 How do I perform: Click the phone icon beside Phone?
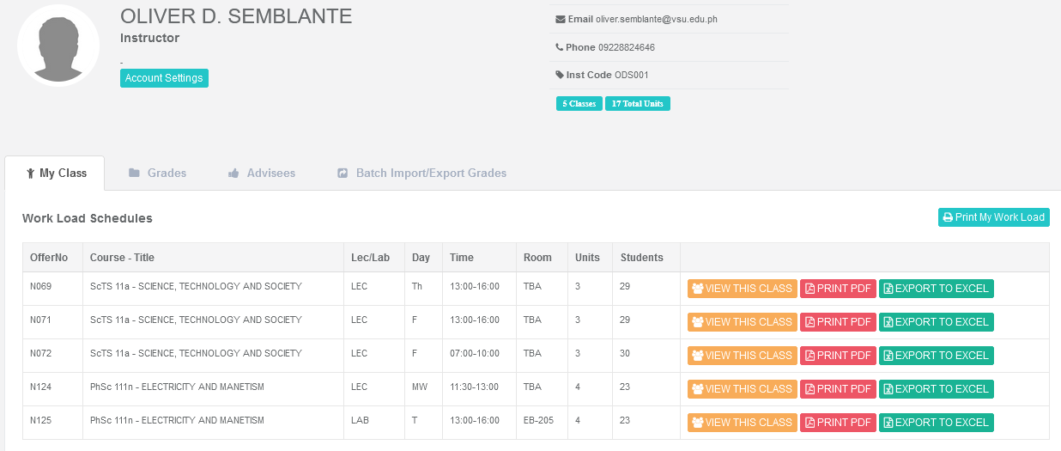[560, 47]
